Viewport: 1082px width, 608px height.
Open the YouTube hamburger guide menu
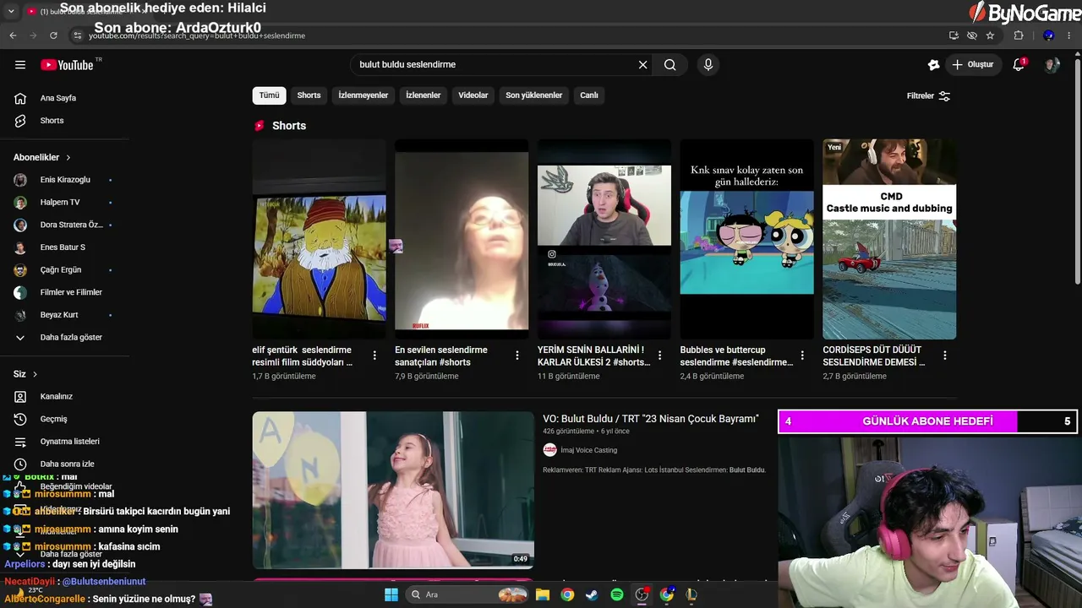(x=20, y=65)
